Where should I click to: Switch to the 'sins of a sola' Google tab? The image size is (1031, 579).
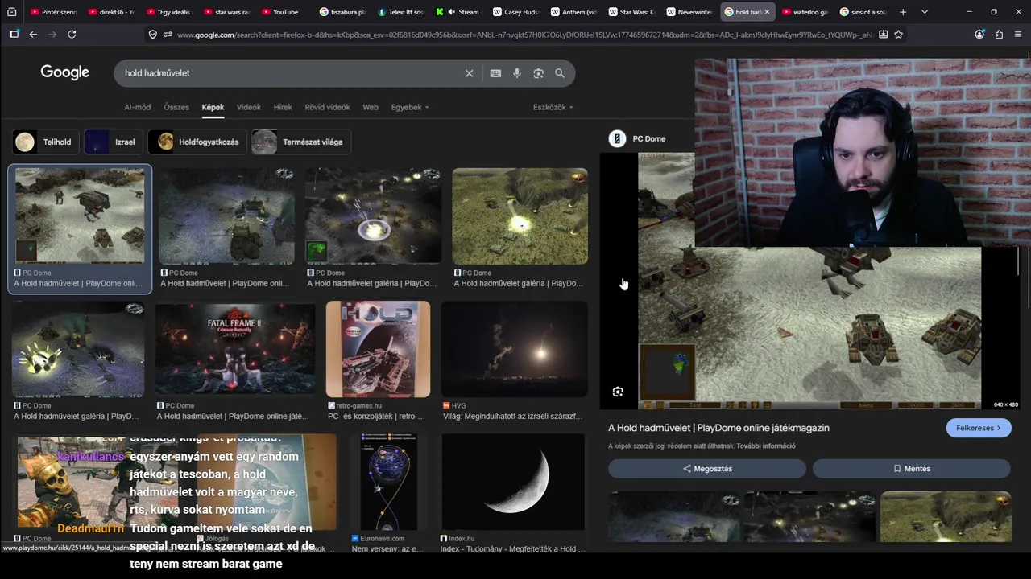[863, 12]
